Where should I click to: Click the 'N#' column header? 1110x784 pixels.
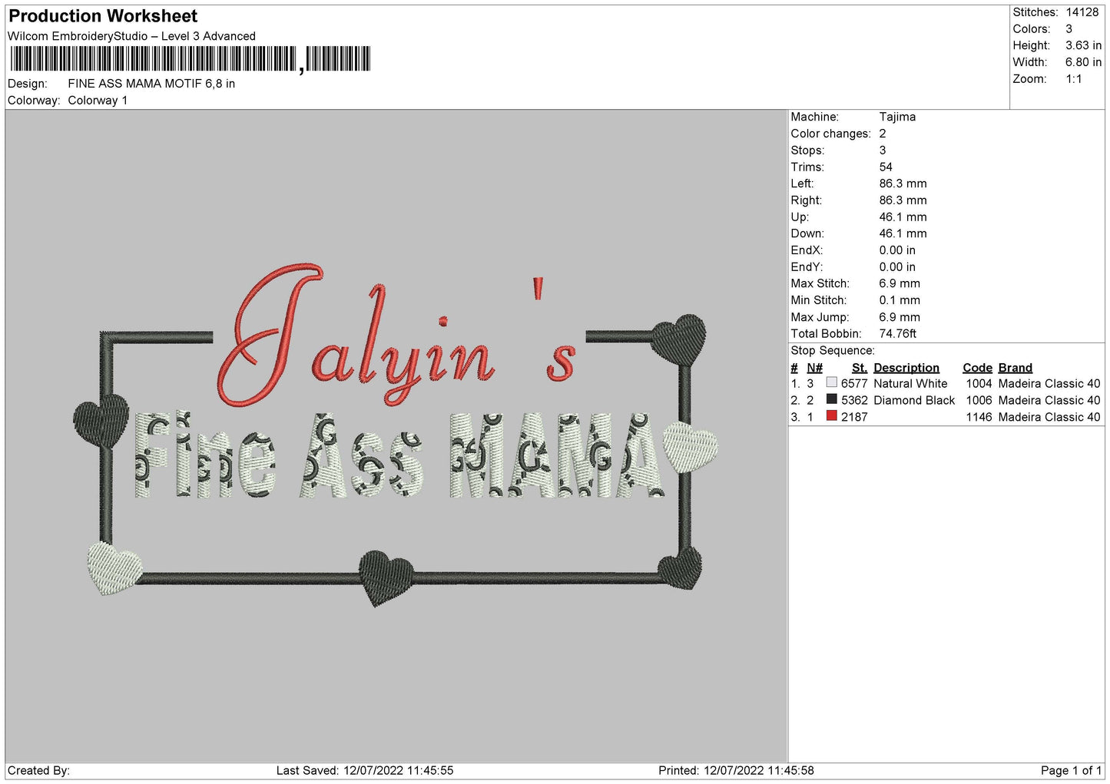click(x=814, y=368)
